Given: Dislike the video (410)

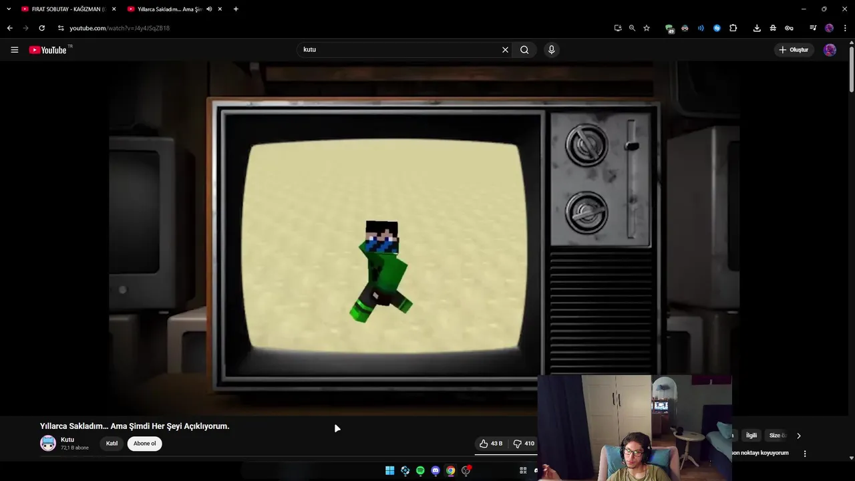Looking at the screenshot, I should coord(524,444).
